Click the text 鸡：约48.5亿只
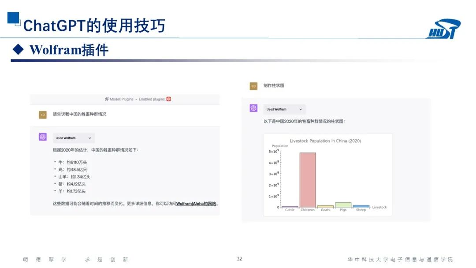Viewport: 476px width, 268px height. point(73,170)
